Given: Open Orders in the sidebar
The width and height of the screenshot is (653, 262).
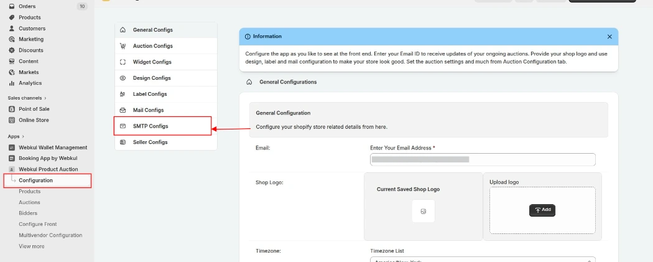Looking at the screenshot, I should tap(27, 6).
